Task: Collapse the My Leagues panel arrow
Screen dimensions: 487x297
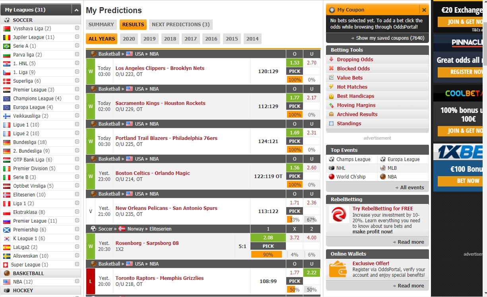Action: [76, 10]
